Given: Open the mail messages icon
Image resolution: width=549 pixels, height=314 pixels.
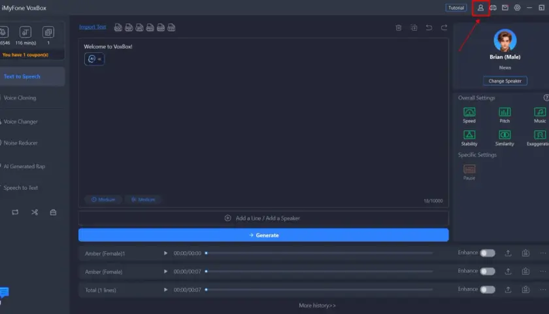Looking at the screenshot, I should (x=505, y=8).
